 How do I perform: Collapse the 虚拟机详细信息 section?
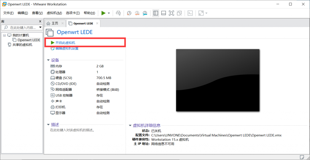(x=130, y=125)
